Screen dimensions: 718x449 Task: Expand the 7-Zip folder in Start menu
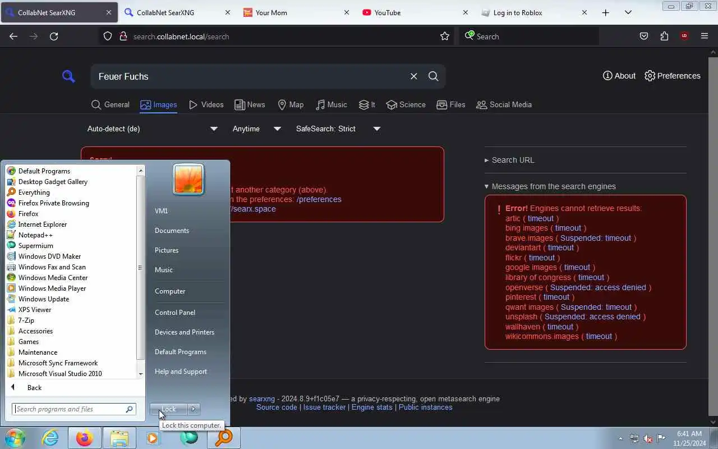tap(26, 320)
